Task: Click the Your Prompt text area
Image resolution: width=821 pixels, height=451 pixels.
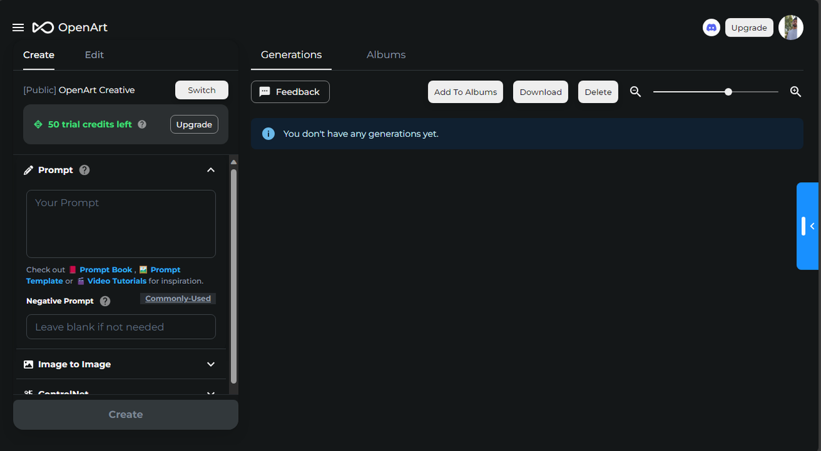Action: (121, 224)
